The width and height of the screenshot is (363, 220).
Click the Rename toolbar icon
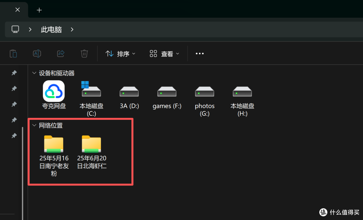coord(37,54)
